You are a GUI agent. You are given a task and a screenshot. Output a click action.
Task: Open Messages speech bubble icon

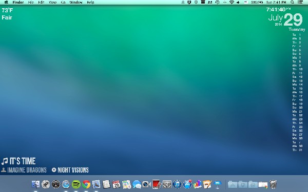pyautogui.click(x=137, y=184)
